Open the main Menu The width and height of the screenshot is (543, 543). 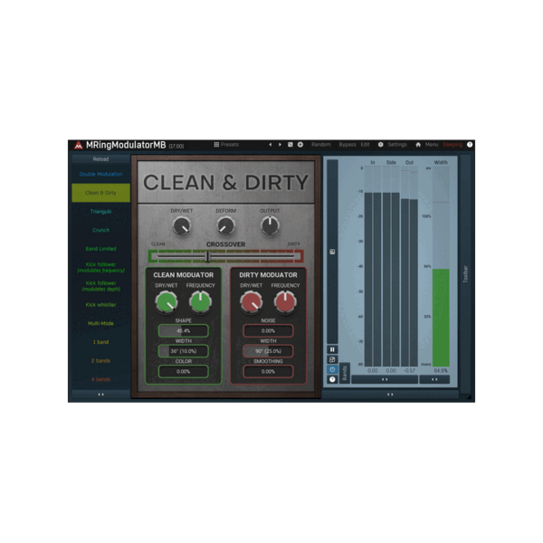click(x=432, y=145)
